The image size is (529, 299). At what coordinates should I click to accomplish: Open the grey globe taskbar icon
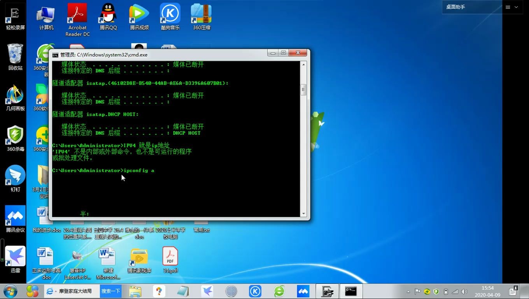coord(231,291)
